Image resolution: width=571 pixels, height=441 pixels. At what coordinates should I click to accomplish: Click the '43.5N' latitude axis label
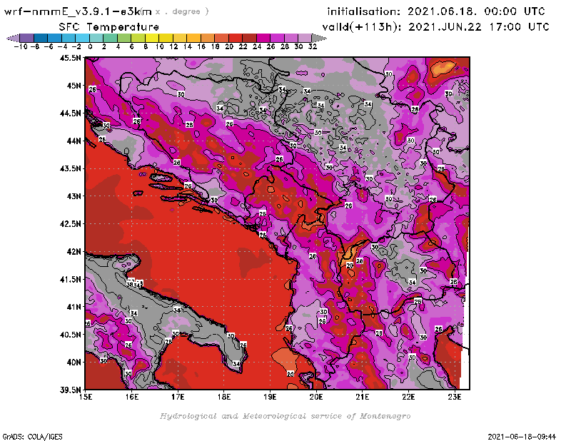coord(70,168)
